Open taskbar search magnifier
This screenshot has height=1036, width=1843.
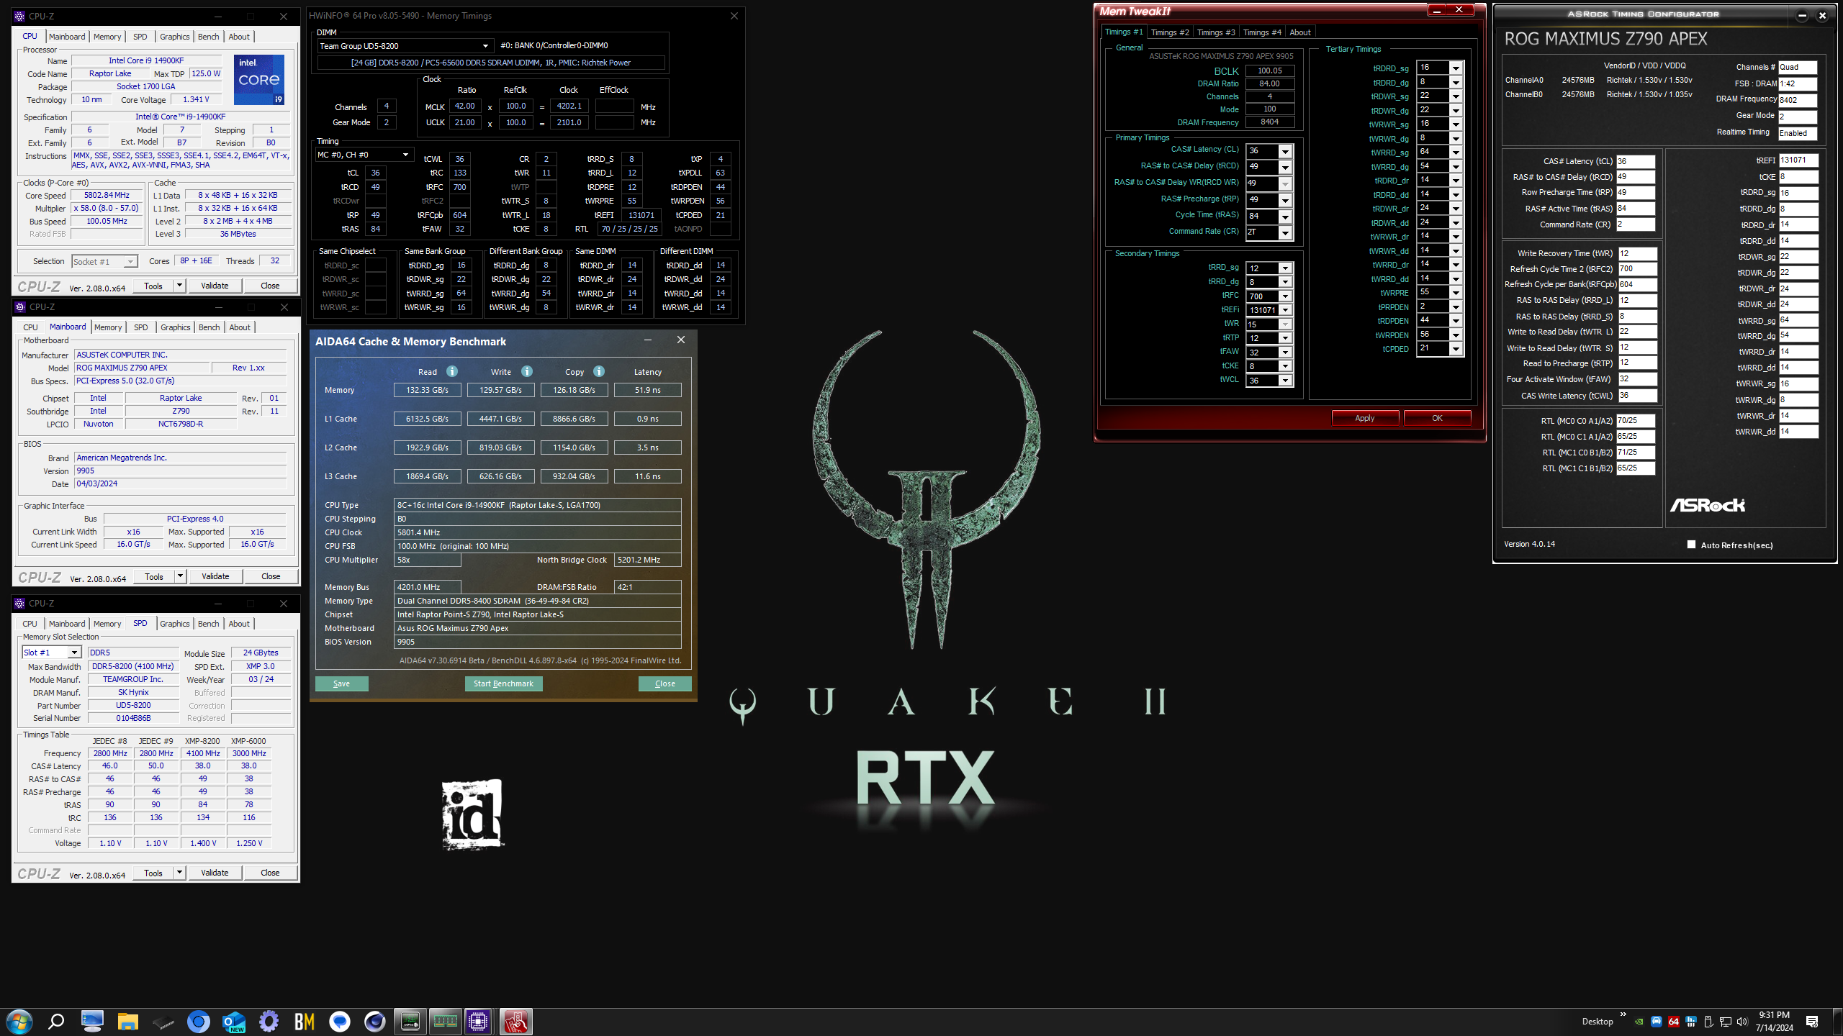point(56,1022)
